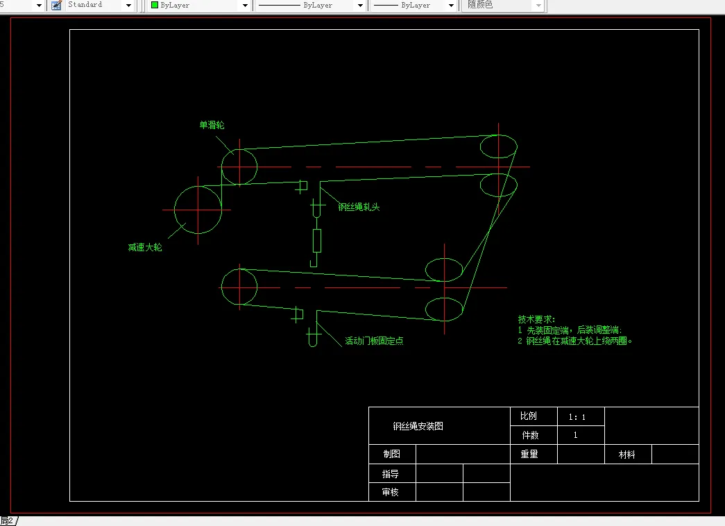Click the 材料 cell label
The image size is (725, 526).
(x=627, y=455)
